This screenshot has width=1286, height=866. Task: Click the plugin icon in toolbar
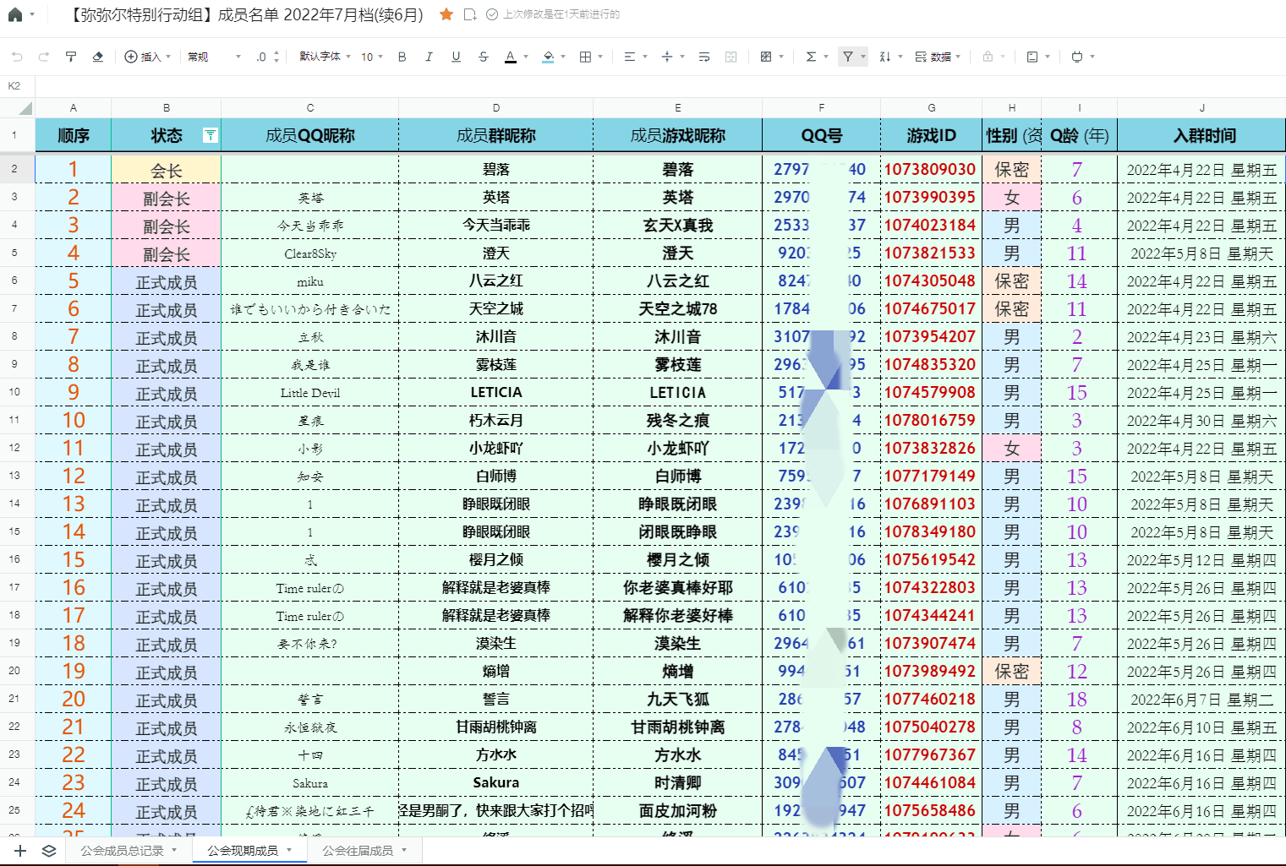[x=1076, y=57]
